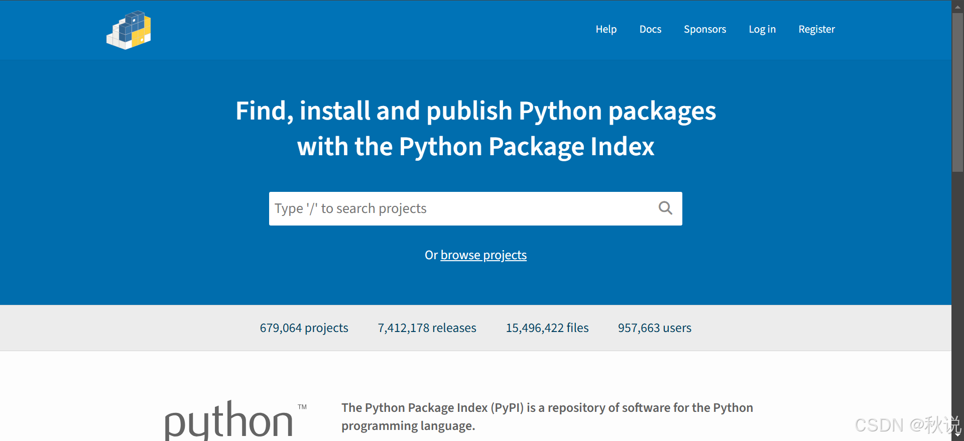Click the CSDN watermark text
964x441 pixels.
click(x=908, y=425)
